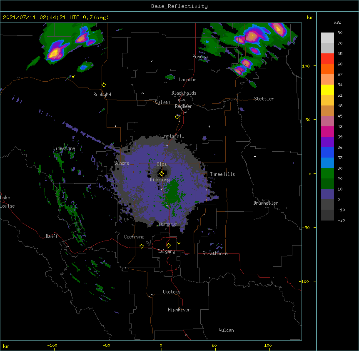Click the Lacombe label
The image size is (359, 351).
pos(187,80)
